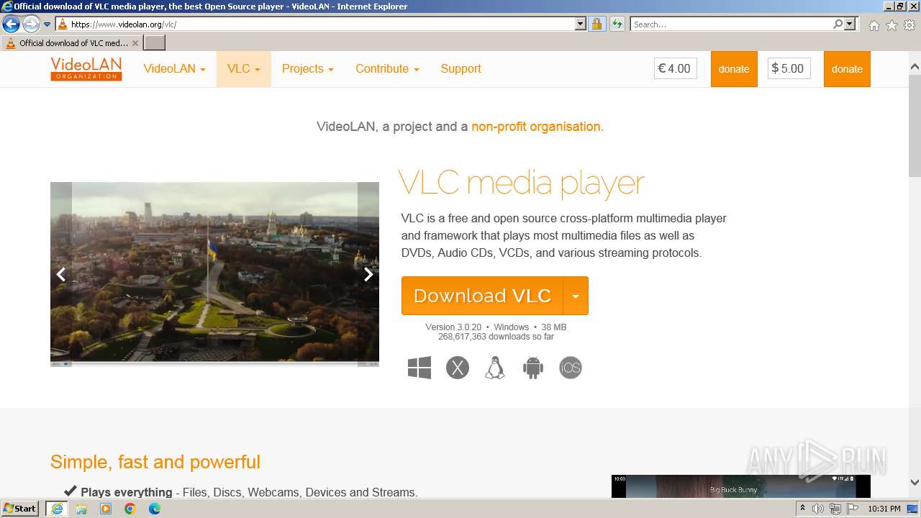
Task: Expand the address bar autocomplete dropdown arrow
Action: point(581,24)
